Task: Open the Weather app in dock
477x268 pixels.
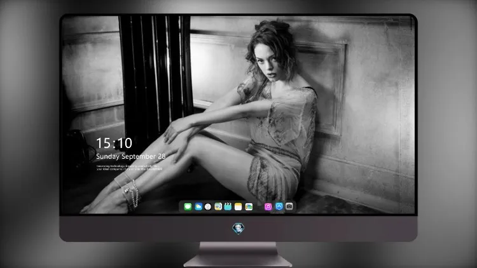Action: tap(198, 206)
